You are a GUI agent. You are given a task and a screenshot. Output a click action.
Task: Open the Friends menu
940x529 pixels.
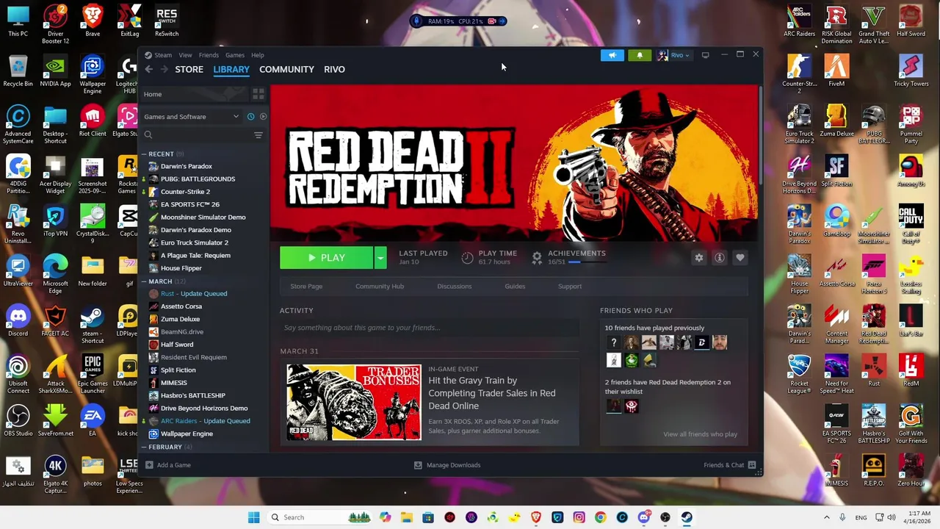[x=209, y=55]
